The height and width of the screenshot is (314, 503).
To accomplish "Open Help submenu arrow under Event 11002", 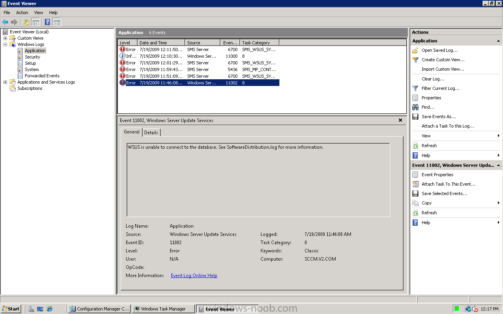I will point(498,223).
